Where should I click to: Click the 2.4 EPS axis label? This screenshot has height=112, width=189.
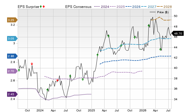click(13, 99)
